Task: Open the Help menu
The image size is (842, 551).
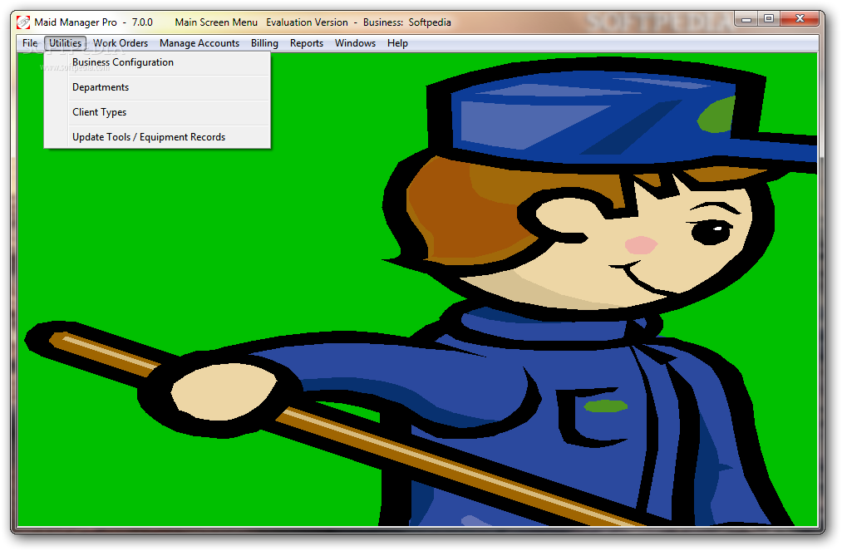Action: click(397, 43)
